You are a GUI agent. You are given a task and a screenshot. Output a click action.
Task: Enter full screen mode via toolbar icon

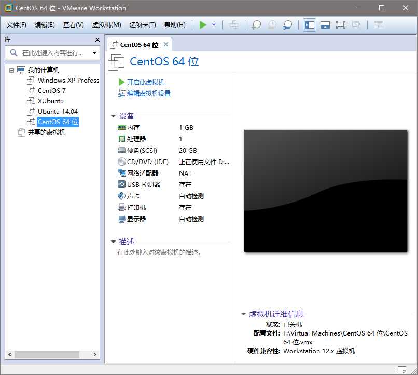pyautogui.click(x=341, y=25)
